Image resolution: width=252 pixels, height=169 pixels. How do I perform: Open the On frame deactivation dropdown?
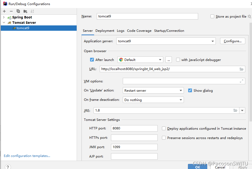(153, 100)
